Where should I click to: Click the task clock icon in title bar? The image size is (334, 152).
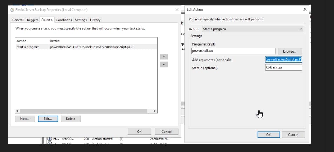pos(12,9)
